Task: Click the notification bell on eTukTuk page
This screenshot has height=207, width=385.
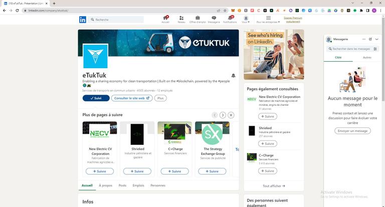Action: 233,75
